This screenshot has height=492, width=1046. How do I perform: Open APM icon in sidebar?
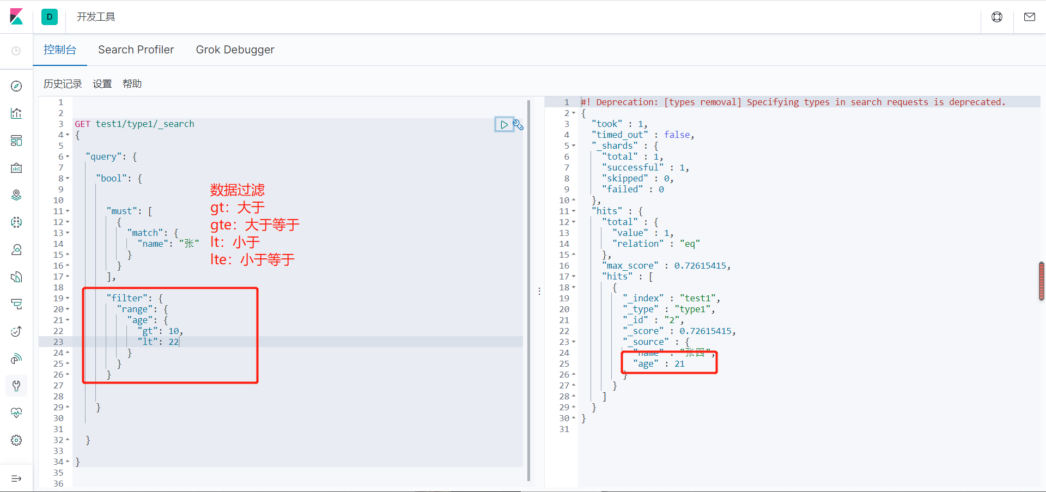tap(16, 304)
